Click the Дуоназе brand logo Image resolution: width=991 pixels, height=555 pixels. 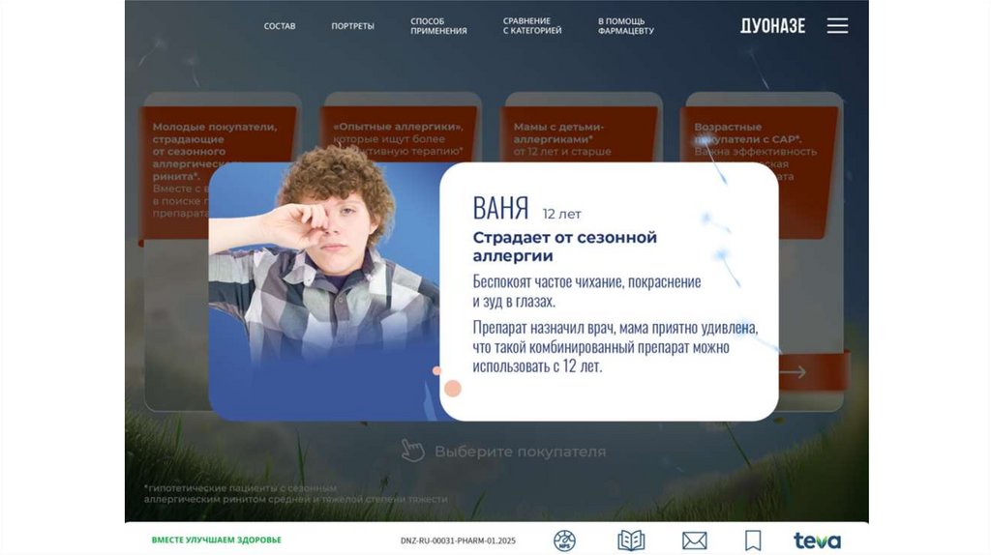773,26
